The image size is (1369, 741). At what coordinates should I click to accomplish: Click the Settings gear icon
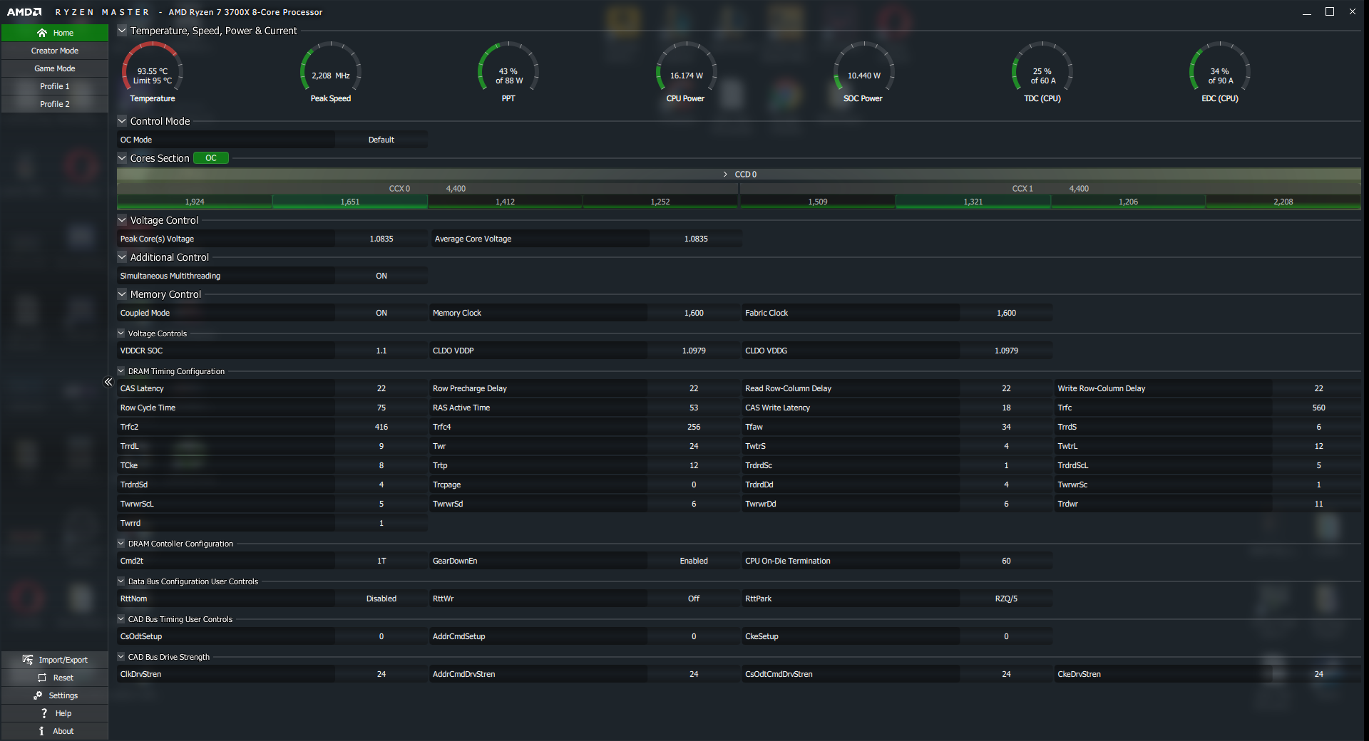(38, 695)
